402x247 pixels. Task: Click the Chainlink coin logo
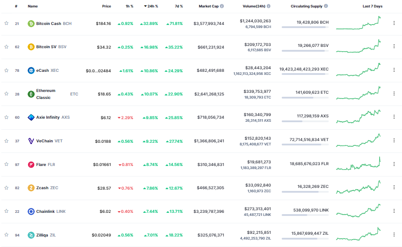coord(31,212)
